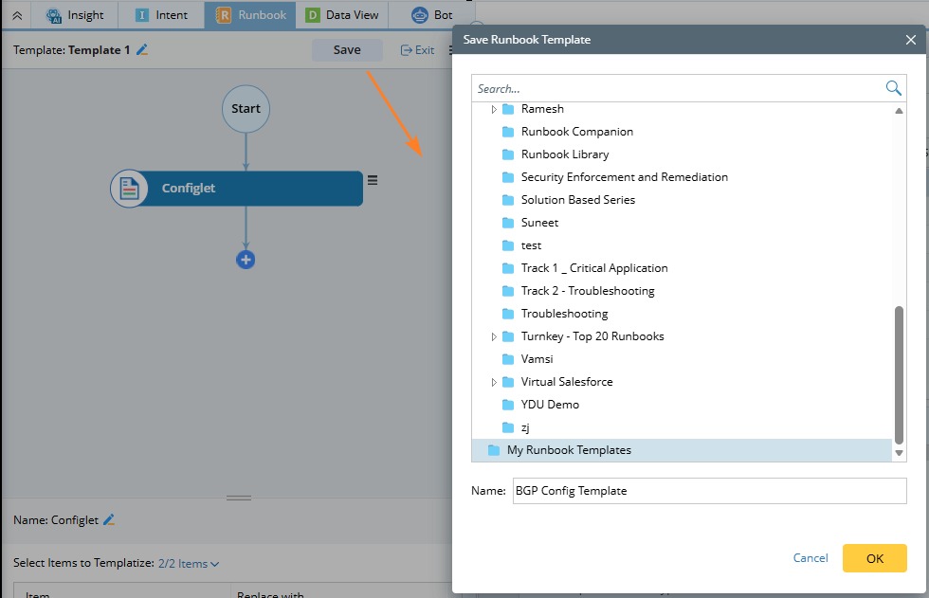929x598 pixels.
Task: Confirm with the OK button
Action: pyautogui.click(x=874, y=558)
